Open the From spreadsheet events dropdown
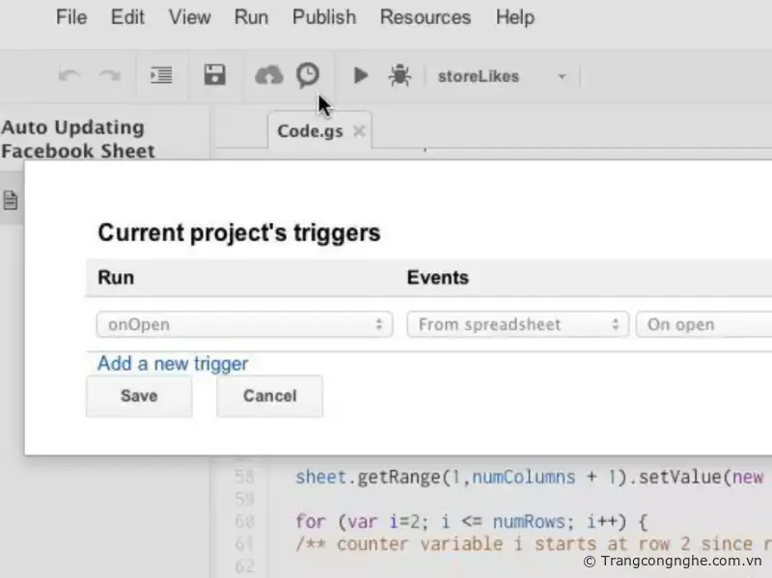 point(517,324)
